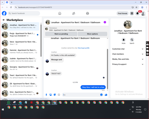Image resolution: width=149 pixels, height=119 pixels.
Task: Open the Windows Start menu
Action: point(3,109)
